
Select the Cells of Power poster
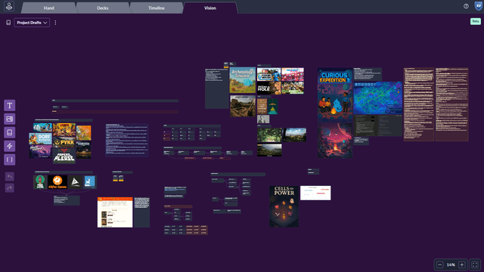[284, 206]
